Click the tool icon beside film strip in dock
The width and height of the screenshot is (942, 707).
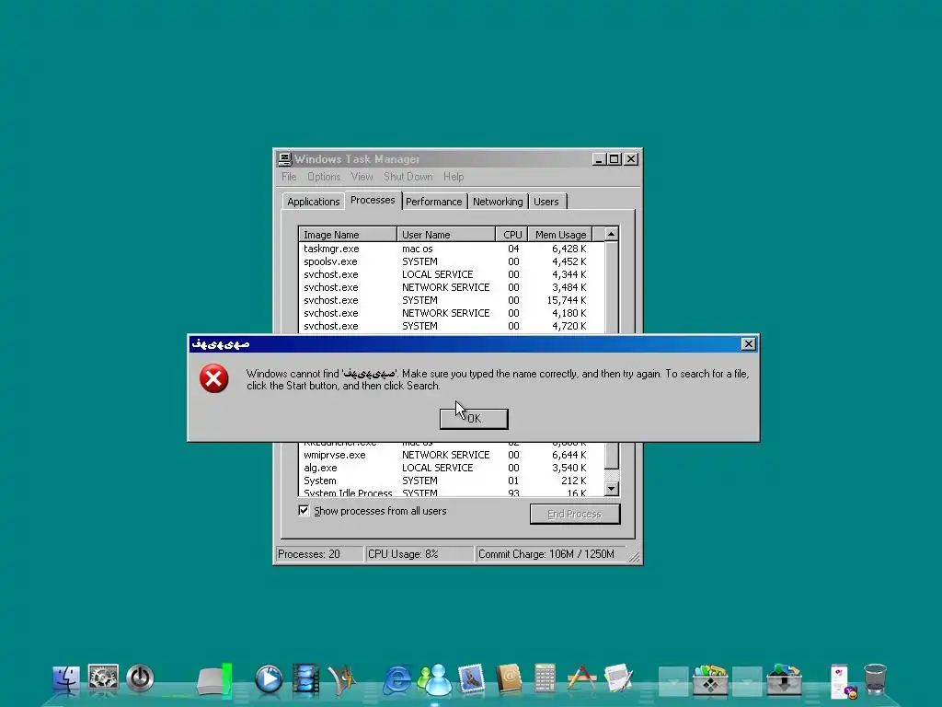pyautogui.click(x=342, y=679)
